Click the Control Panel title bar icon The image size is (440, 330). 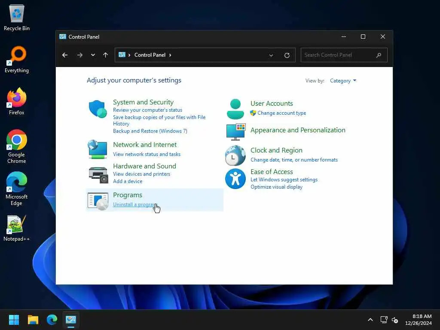(63, 37)
